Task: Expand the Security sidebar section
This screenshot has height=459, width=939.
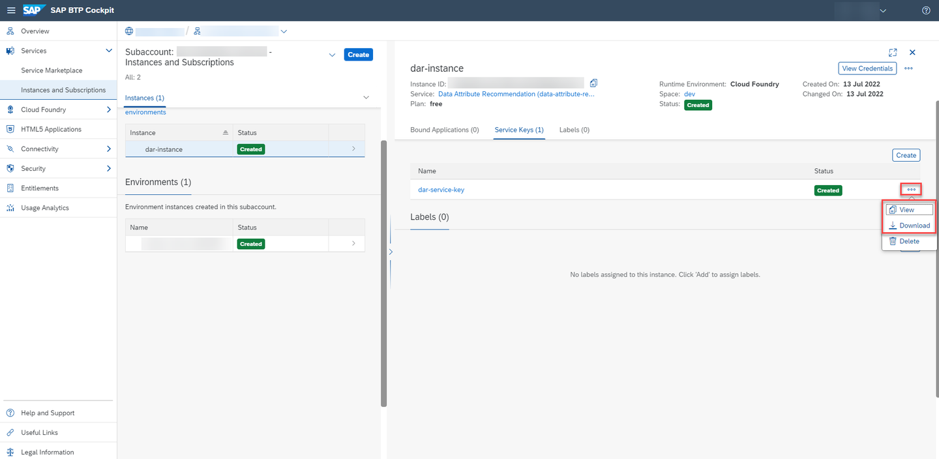Action: pyautogui.click(x=109, y=168)
